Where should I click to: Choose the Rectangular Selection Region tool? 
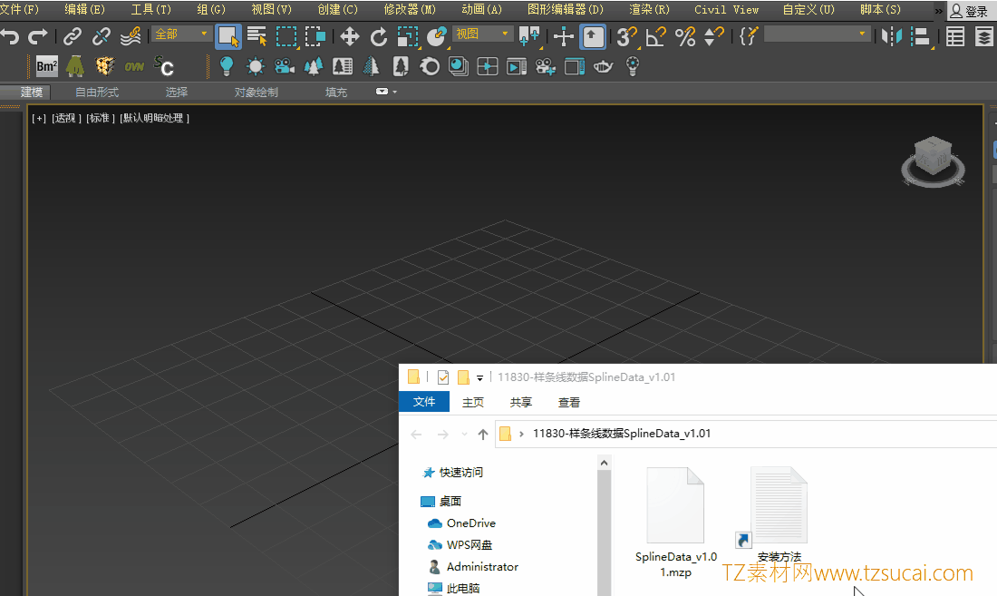tap(286, 36)
